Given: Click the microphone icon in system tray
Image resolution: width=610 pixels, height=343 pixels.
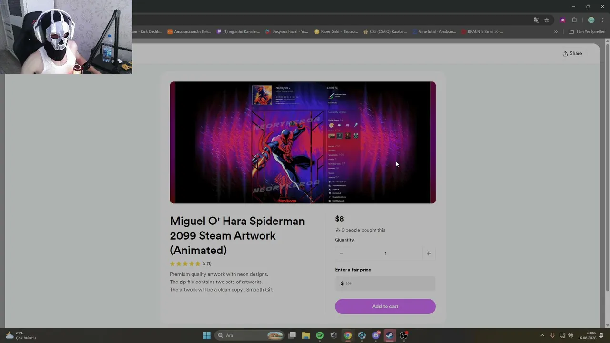Looking at the screenshot, I should [552, 335].
